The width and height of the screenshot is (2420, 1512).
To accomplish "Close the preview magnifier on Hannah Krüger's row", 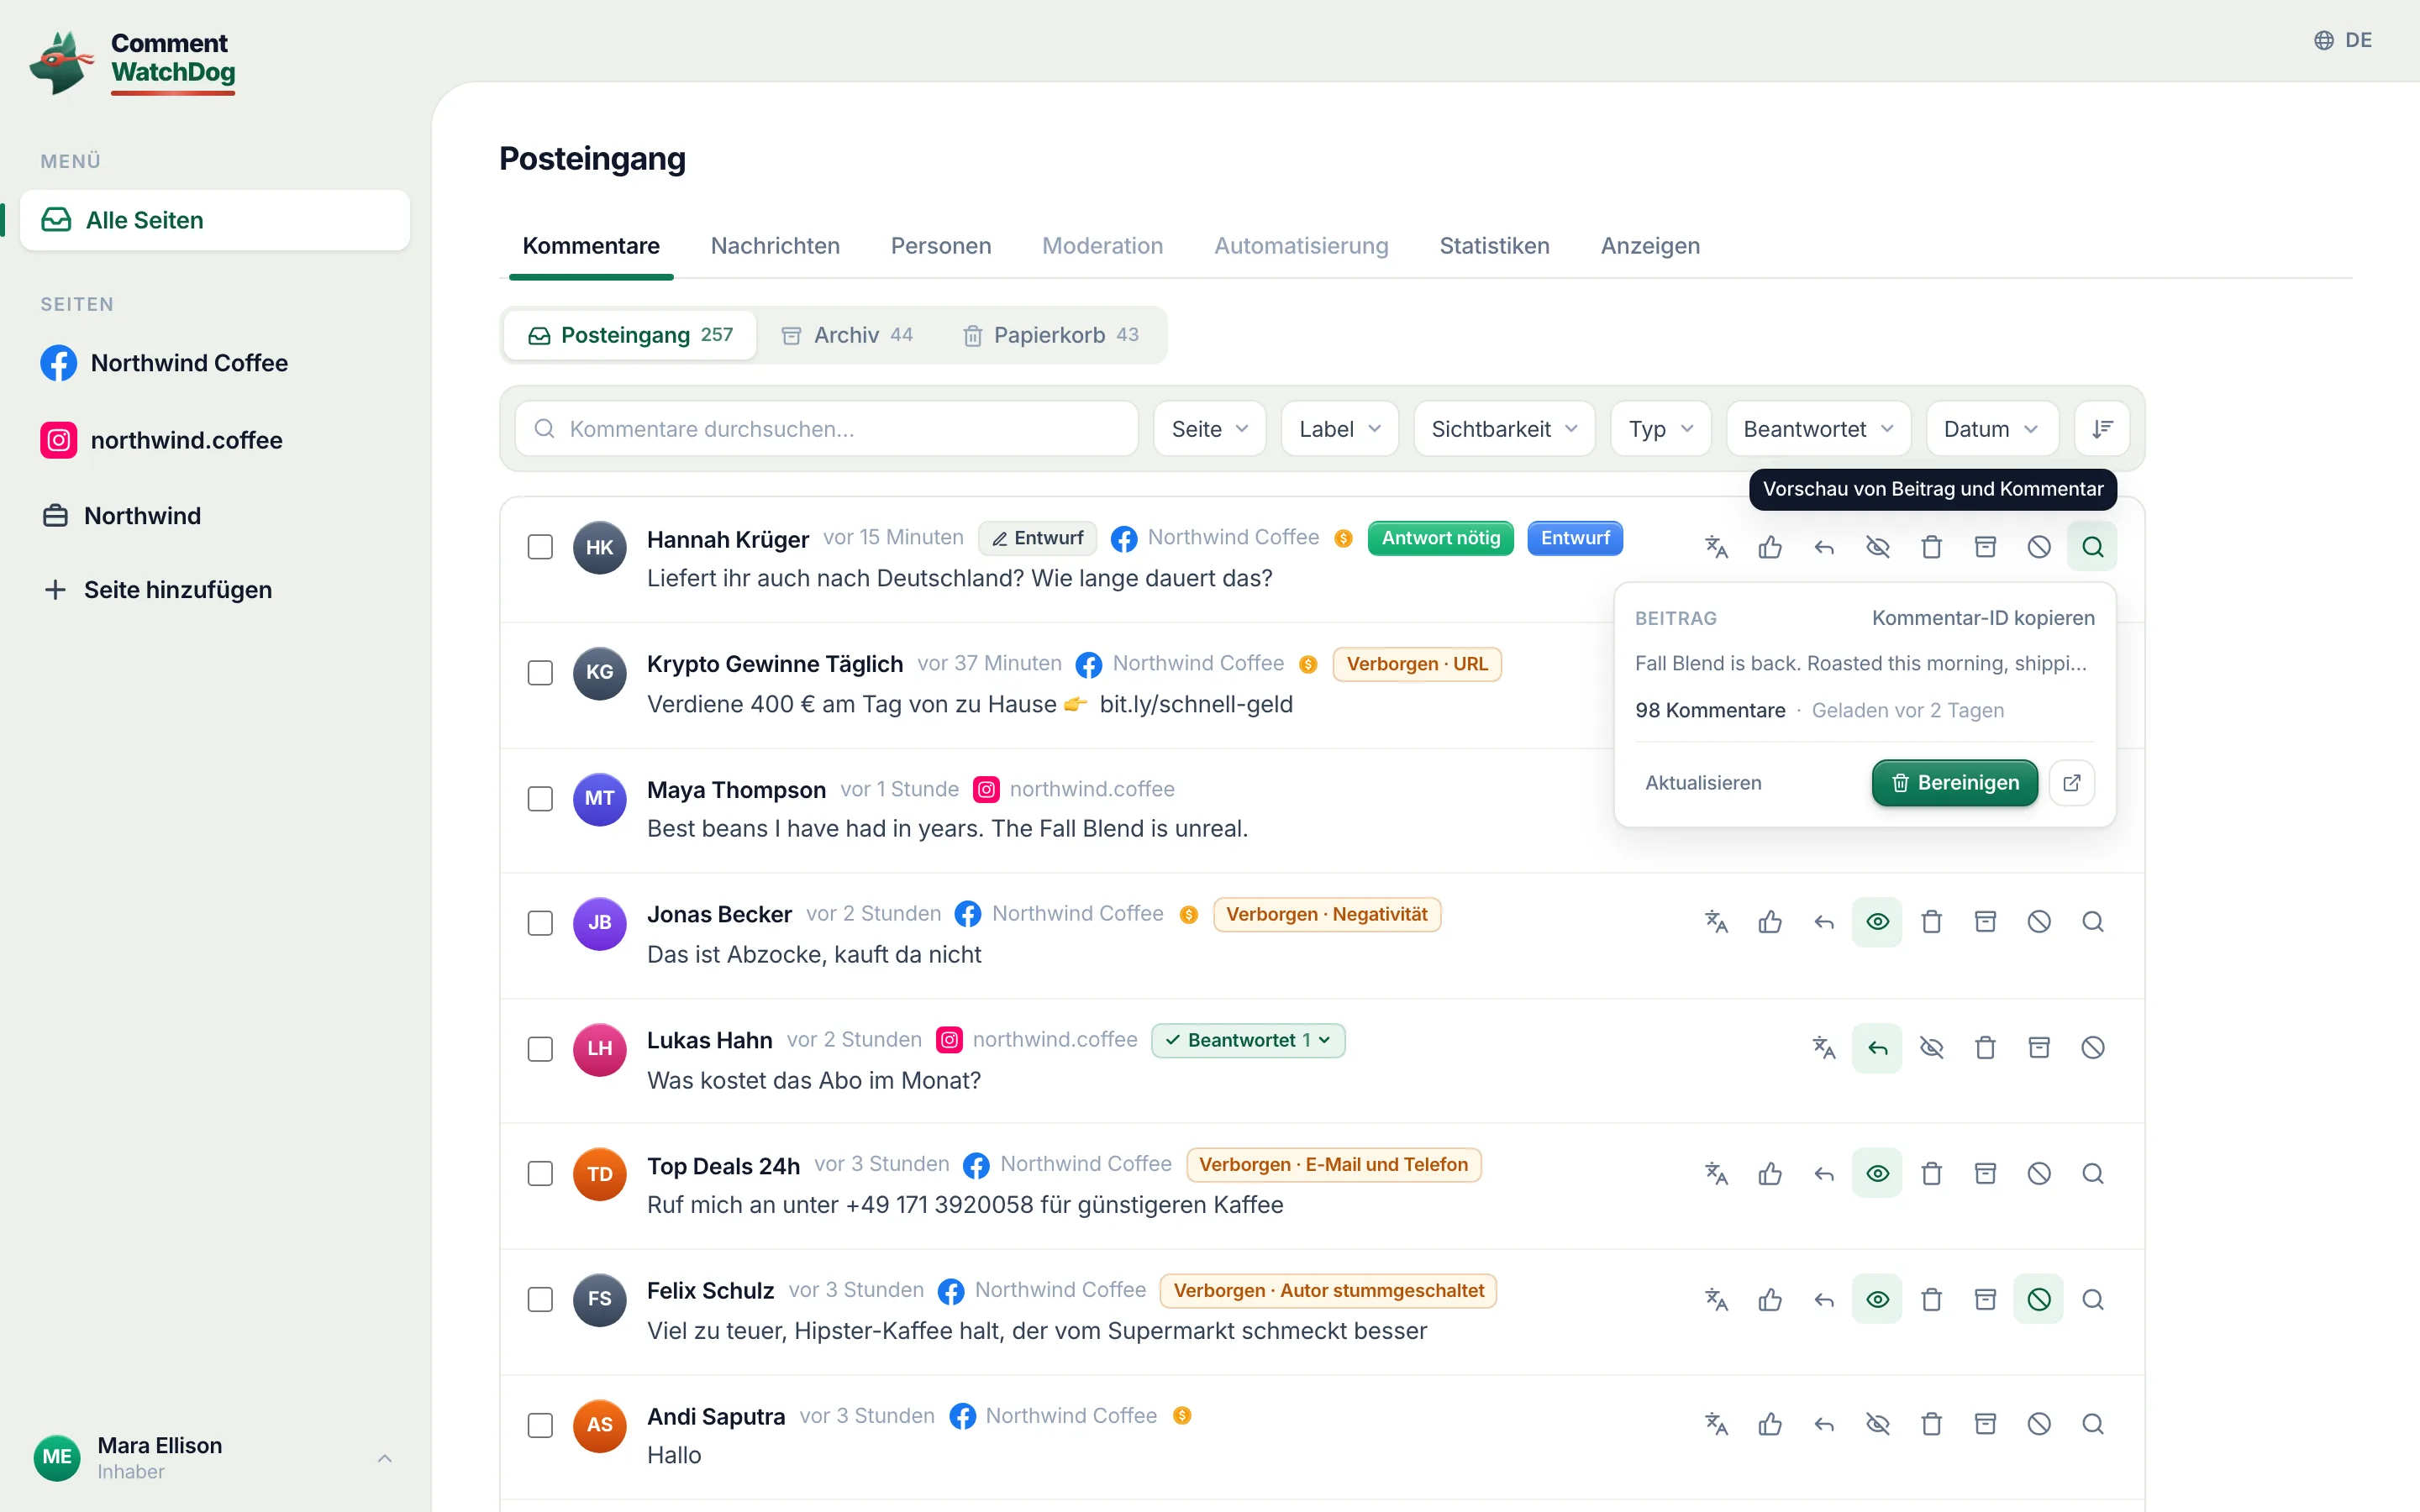I will coord(2093,547).
